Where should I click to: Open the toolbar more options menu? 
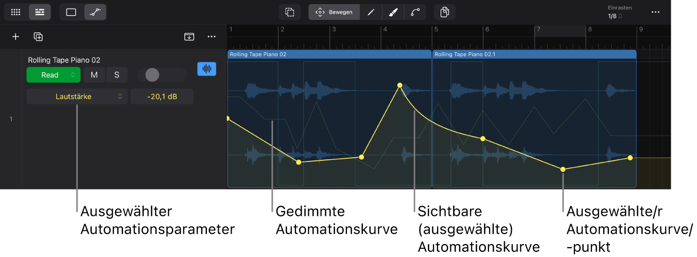[655, 12]
